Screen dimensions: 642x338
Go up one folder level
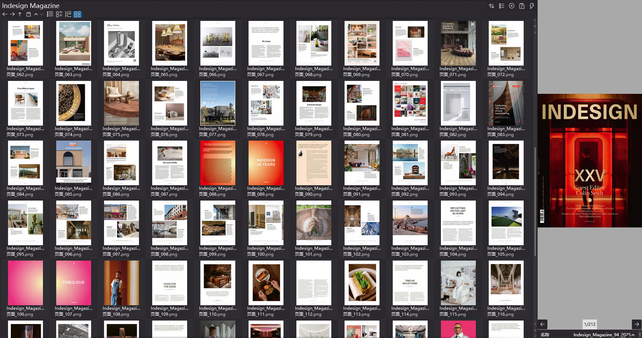(x=20, y=14)
